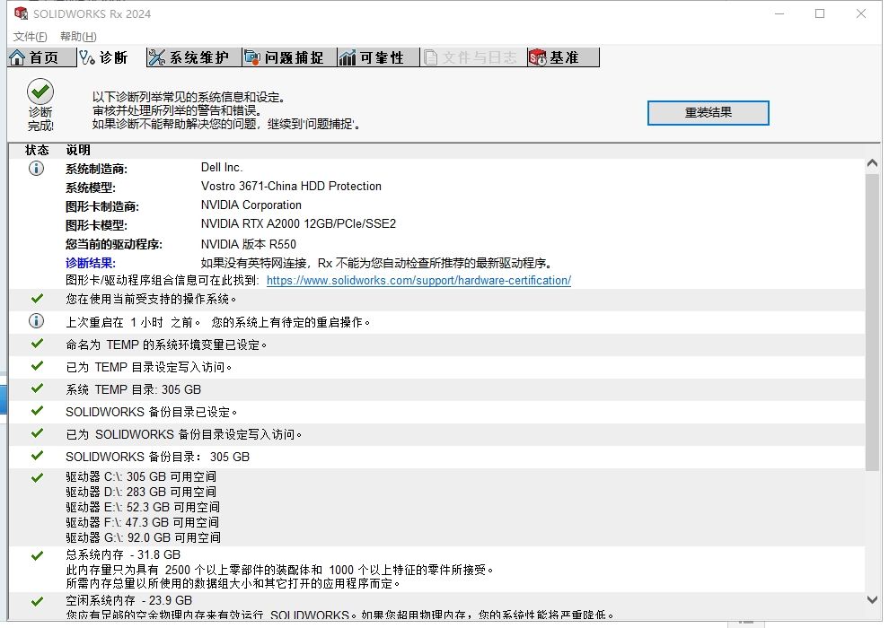This screenshot has width=889, height=628.
Task: Close the SOLIDWORKS Rx 2024 window
Action: coord(860,13)
